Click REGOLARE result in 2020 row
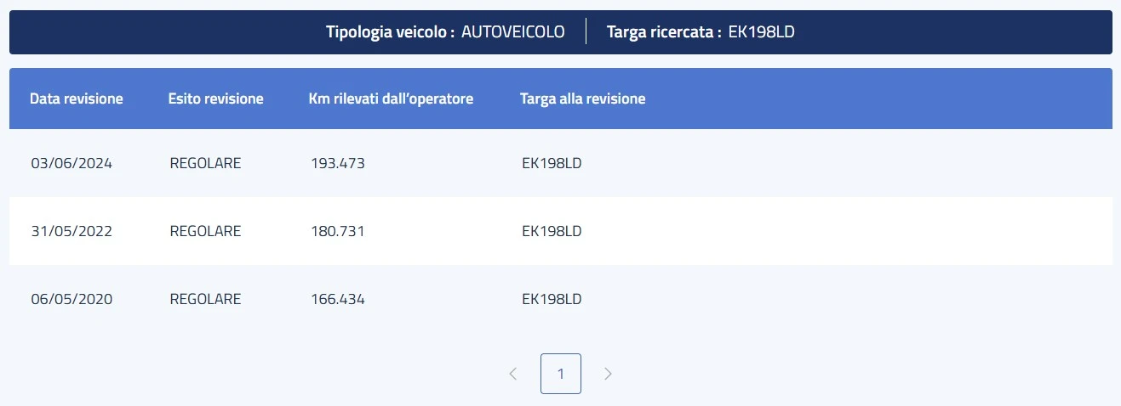 205,299
